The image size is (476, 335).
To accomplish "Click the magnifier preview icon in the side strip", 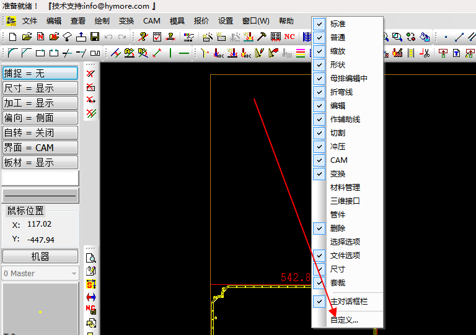I will pyautogui.click(x=91, y=258).
